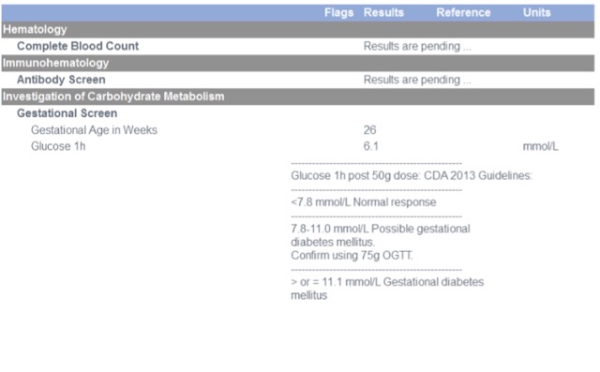Select the Hematology section header
Screen dimensions: 600x372
(x=298, y=29)
